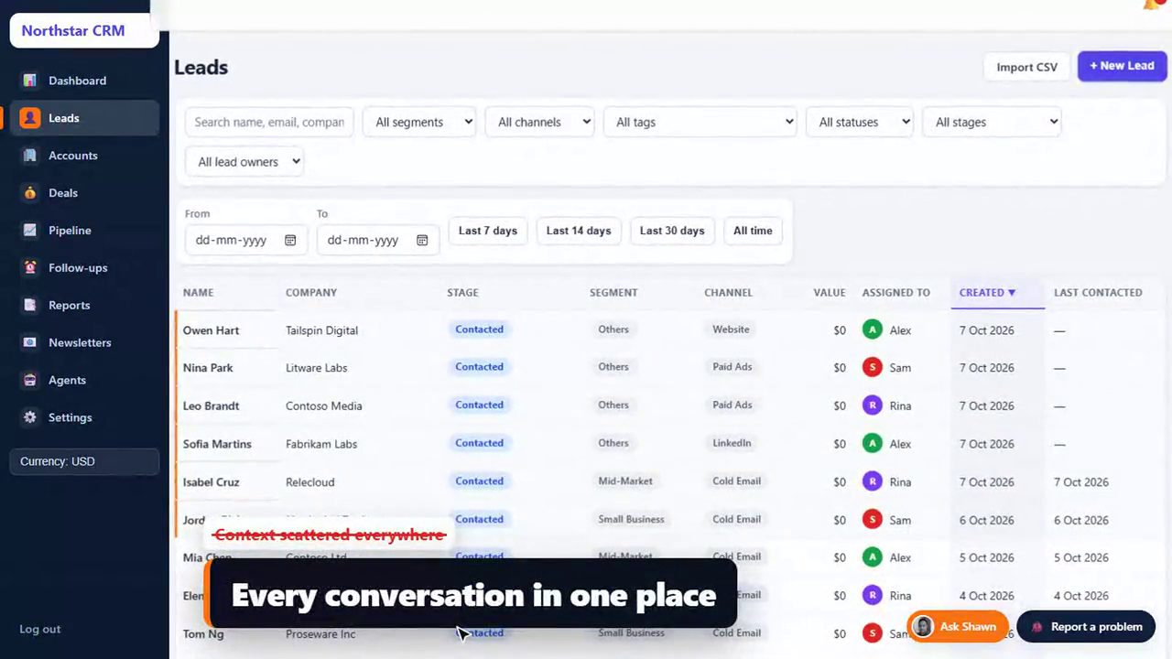Filter by Last 7 days
The image size is (1172, 659).
tap(488, 231)
